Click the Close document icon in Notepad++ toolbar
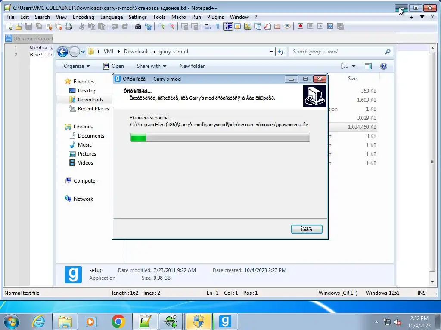This screenshot has width=441, height=330. point(49,26)
